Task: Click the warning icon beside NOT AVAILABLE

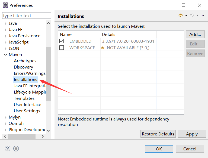Action: click(x=103, y=48)
